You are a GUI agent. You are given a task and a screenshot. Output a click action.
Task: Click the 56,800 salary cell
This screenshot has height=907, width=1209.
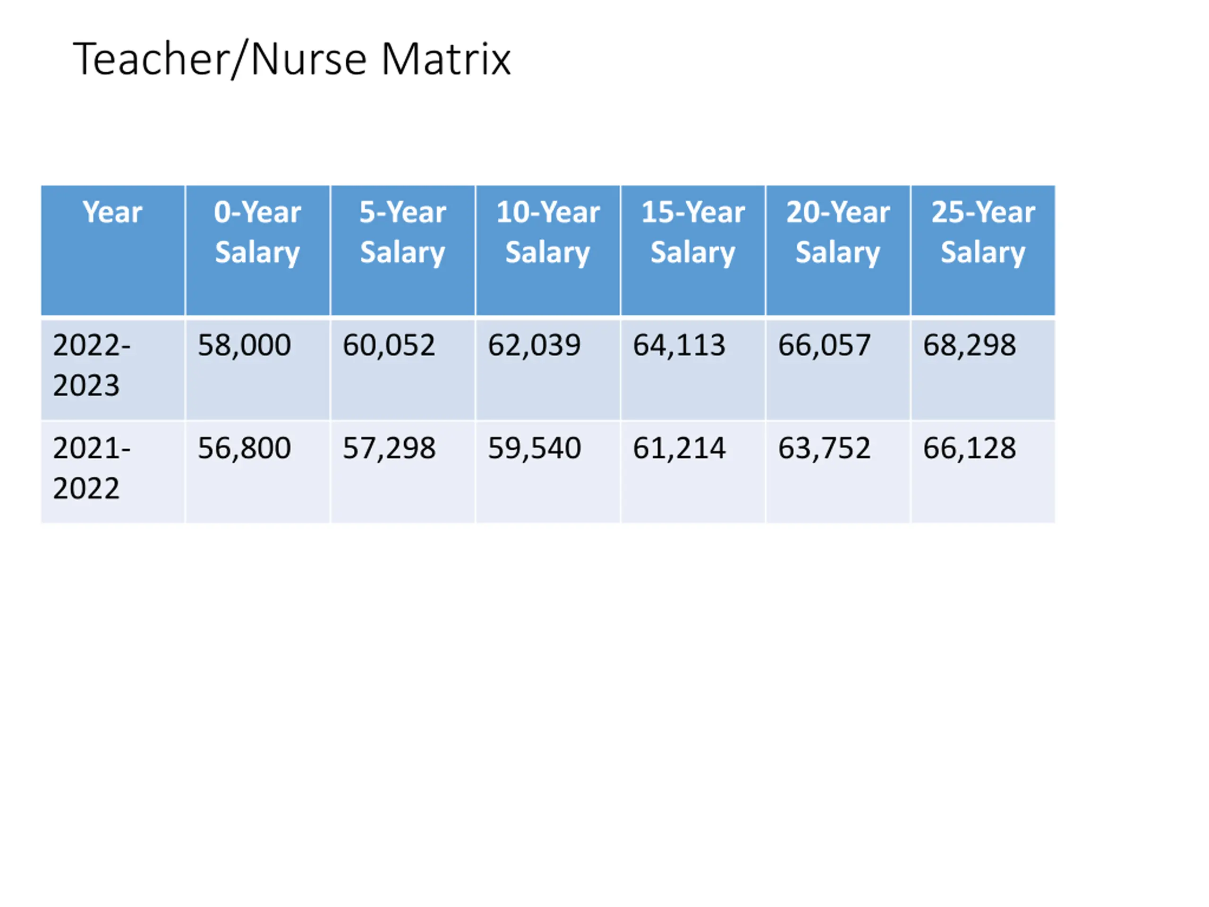click(257, 472)
